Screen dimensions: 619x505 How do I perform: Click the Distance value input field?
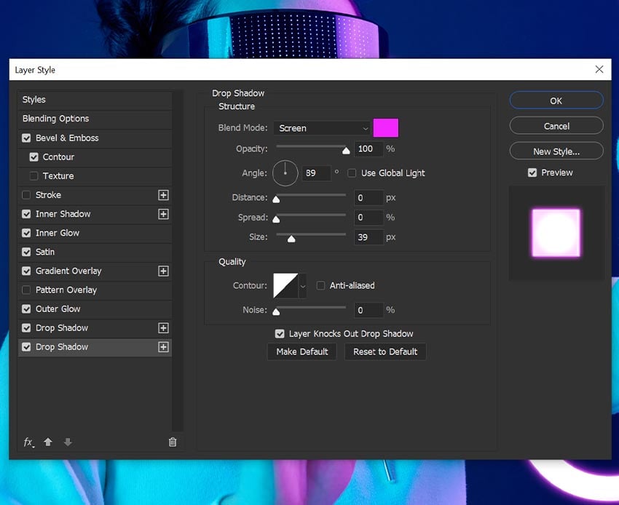coord(368,198)
